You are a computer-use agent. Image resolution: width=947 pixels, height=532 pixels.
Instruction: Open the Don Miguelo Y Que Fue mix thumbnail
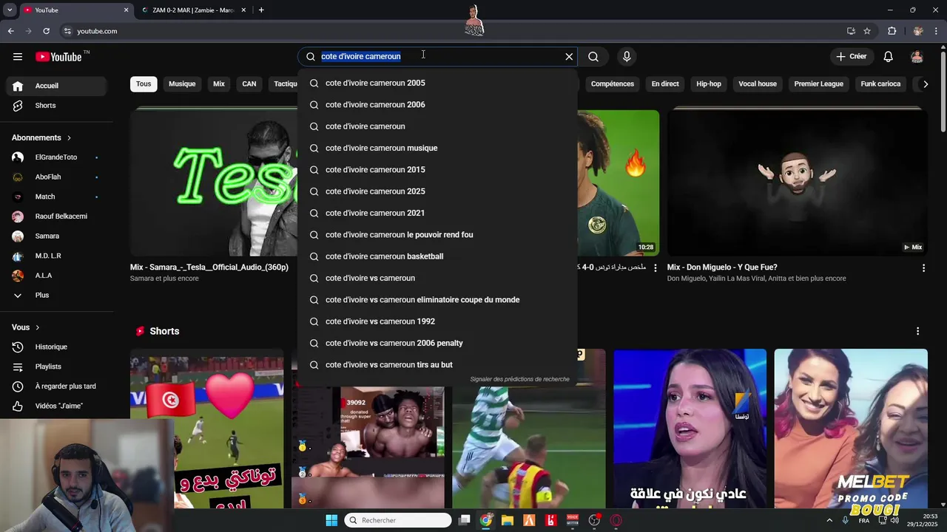coord(797,183)
